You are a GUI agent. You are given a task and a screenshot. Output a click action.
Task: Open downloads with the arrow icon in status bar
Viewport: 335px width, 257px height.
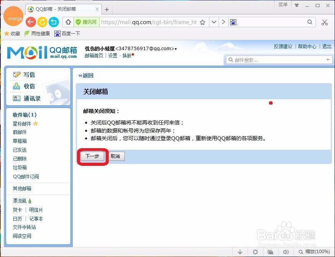pyautogui.click(x=240, y=252)
